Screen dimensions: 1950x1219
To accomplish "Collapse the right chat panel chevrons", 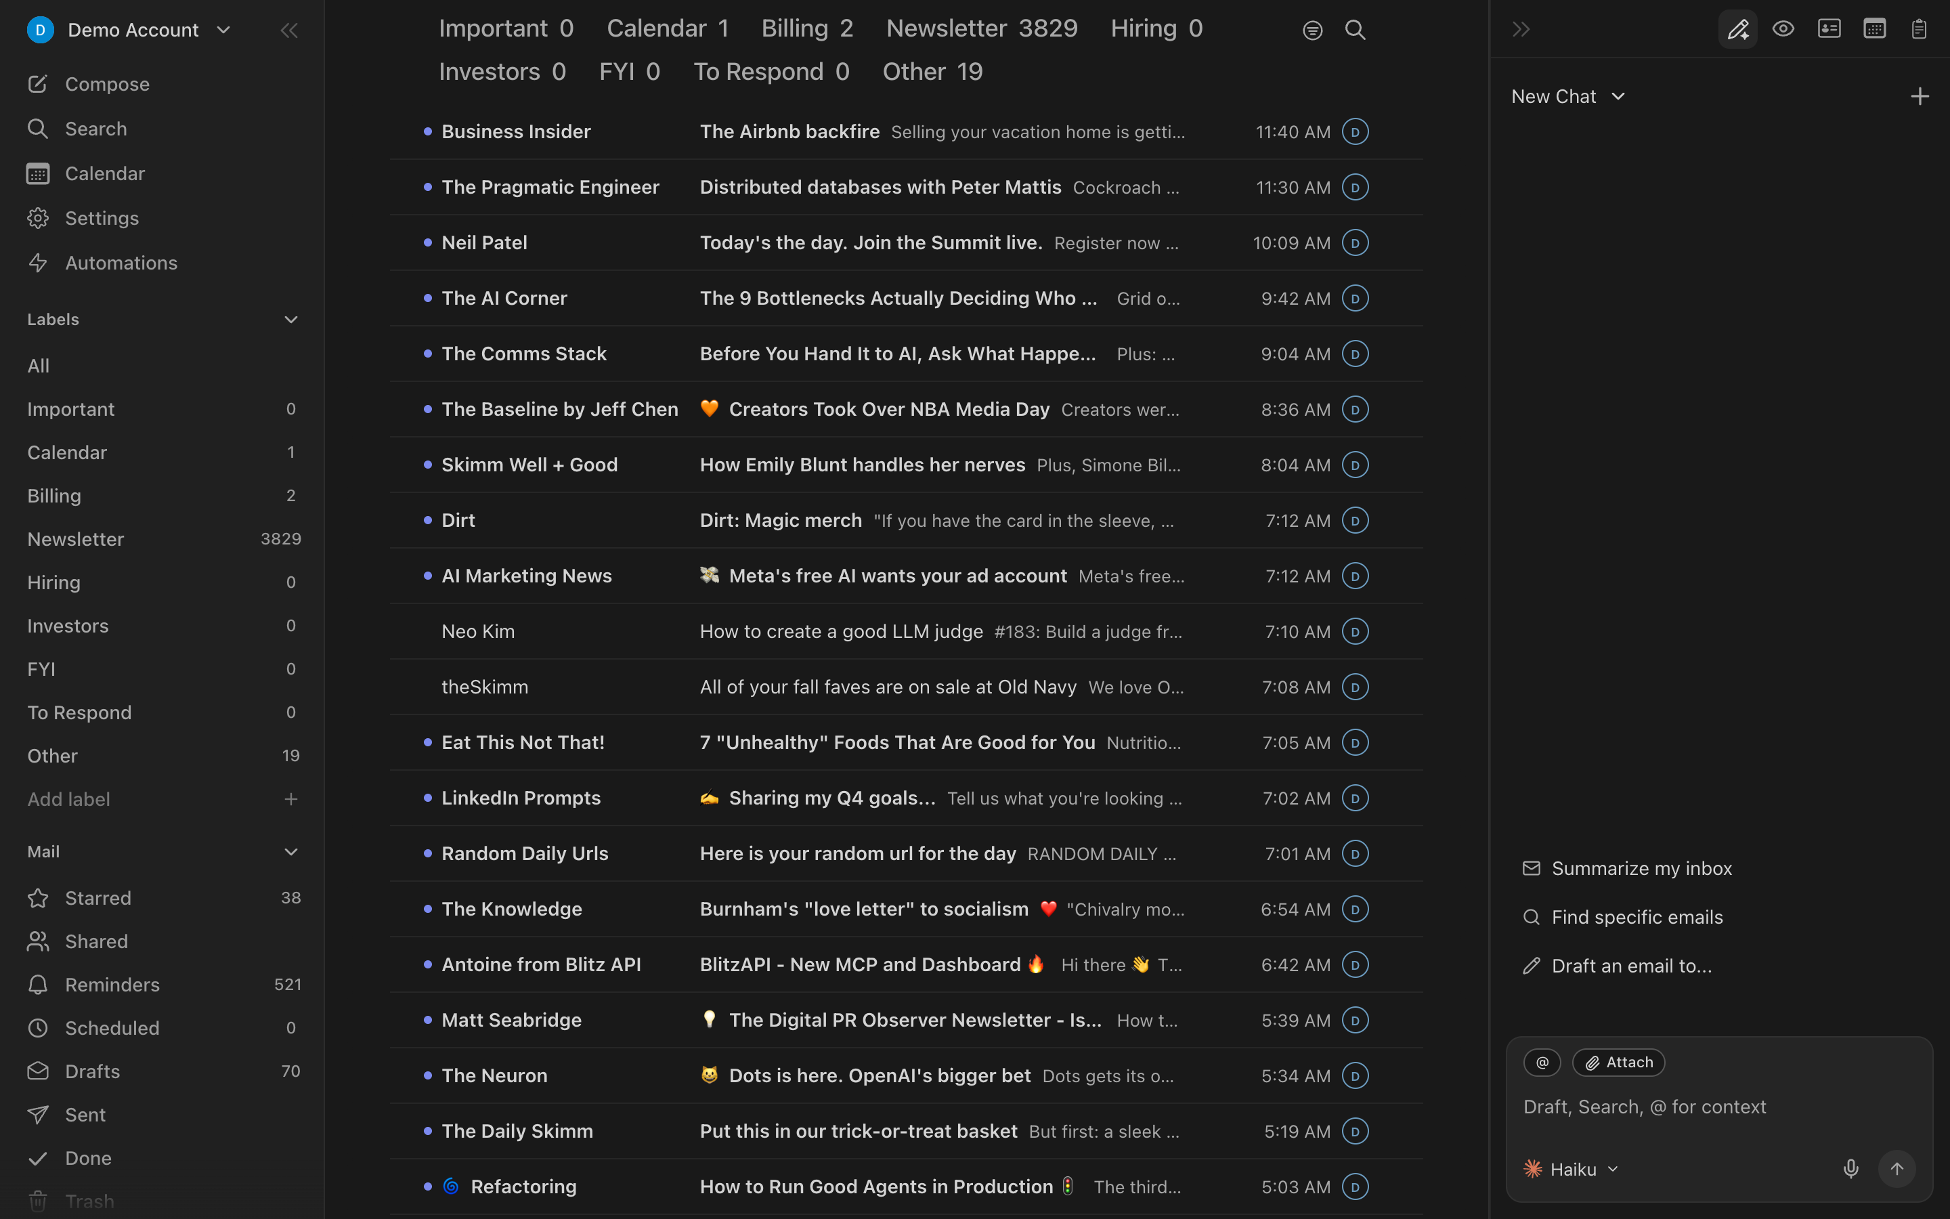I will (1521, 30).
